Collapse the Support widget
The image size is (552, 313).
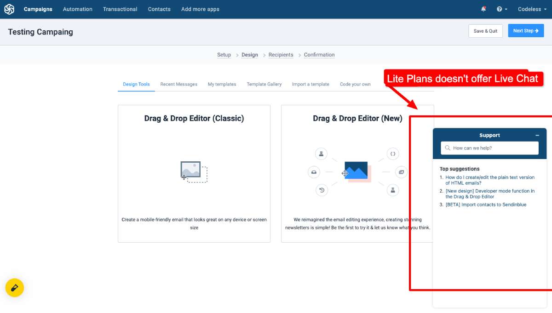537,135
